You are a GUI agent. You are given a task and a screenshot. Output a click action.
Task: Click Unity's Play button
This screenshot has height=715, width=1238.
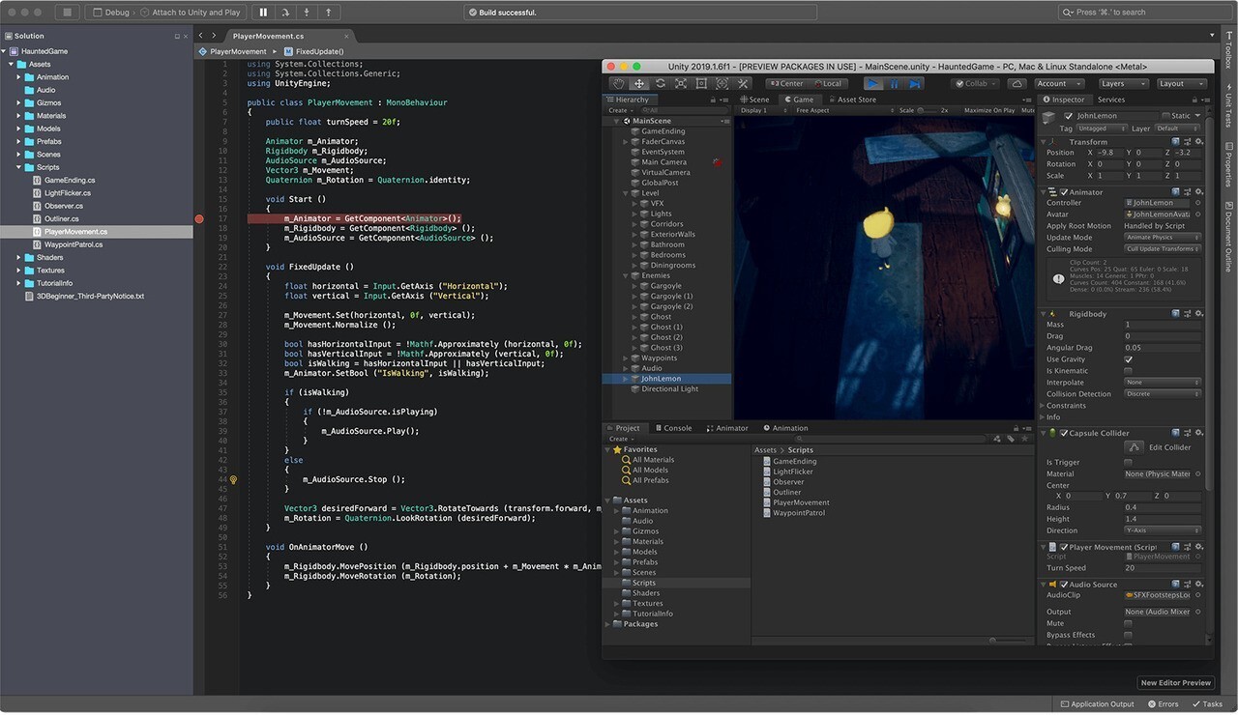coord(874,83)
